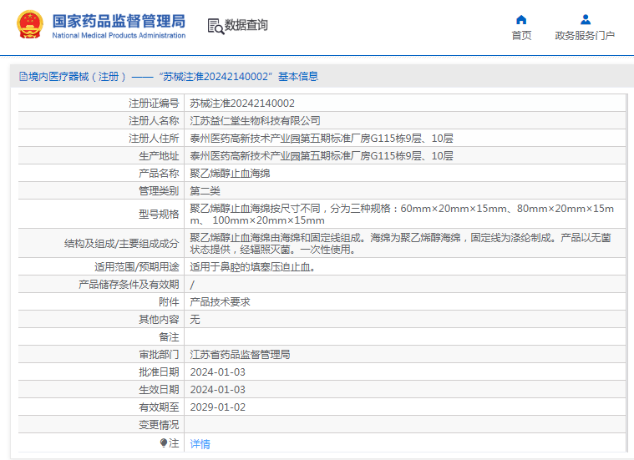634x460 pixels.
Task: Click the 生产地址 address value
Action: pos(322,155)
